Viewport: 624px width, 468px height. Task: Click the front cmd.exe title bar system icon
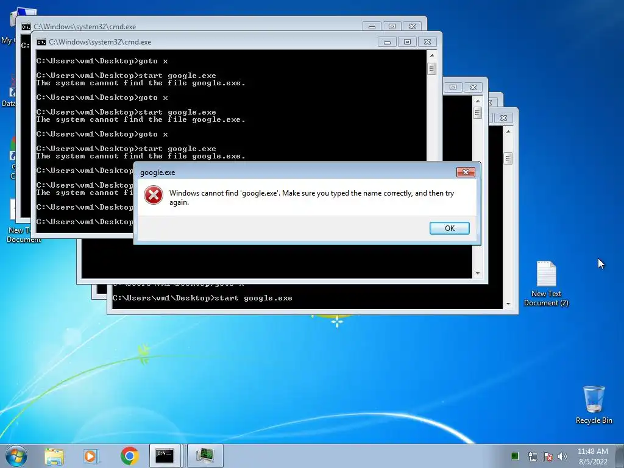41,42
